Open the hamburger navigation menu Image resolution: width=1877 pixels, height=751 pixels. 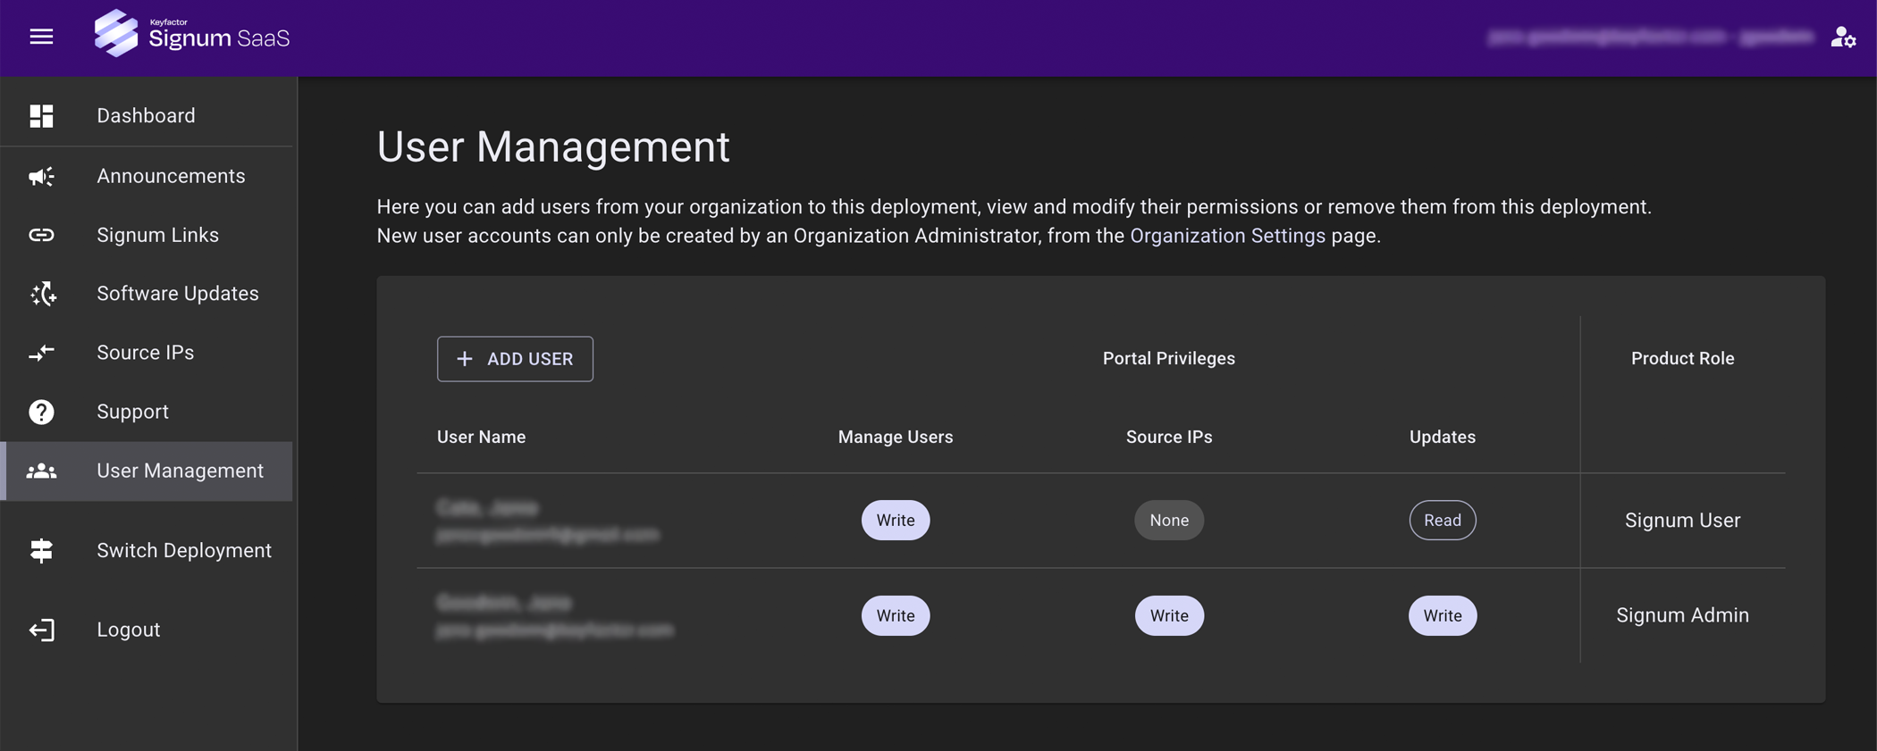tap(41, 37)
